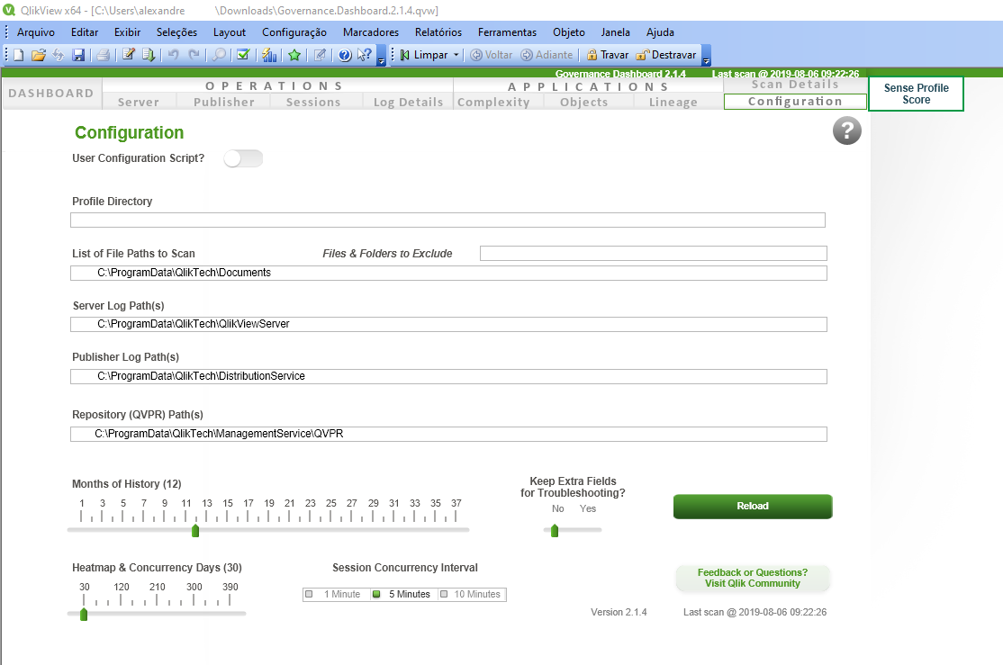Viewport: 1003px width, 665px height.
Task: Open Help Topics question mark icon
Action: pyautogui.click(x=345, y=55)
